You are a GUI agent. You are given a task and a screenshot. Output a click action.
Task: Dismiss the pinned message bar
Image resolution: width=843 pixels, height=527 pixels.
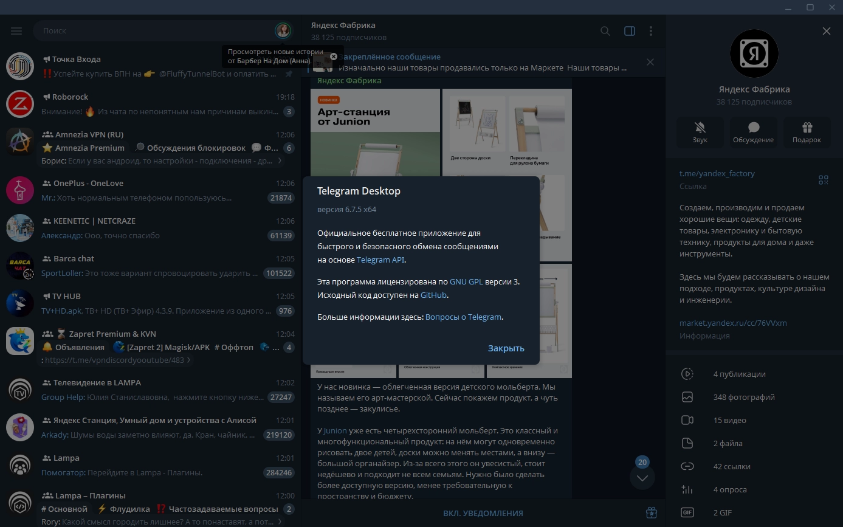pos(650,62)
